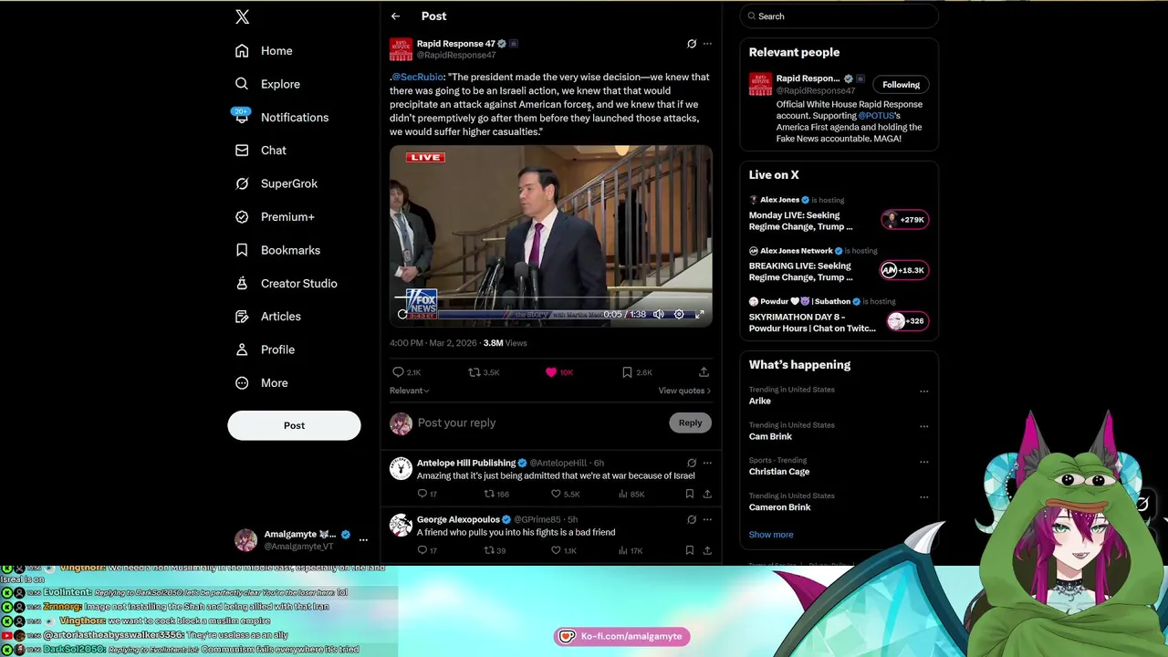The image size is (1168, 657).
Task: Open Antelope Hill Publishing profile name
Action: point(466,464)
